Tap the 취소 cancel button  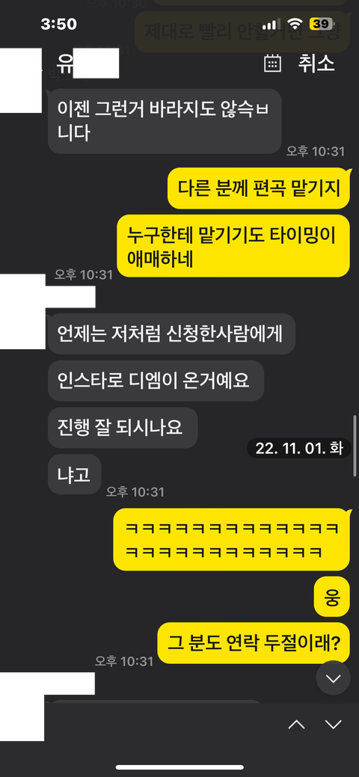tap(316, 64)
